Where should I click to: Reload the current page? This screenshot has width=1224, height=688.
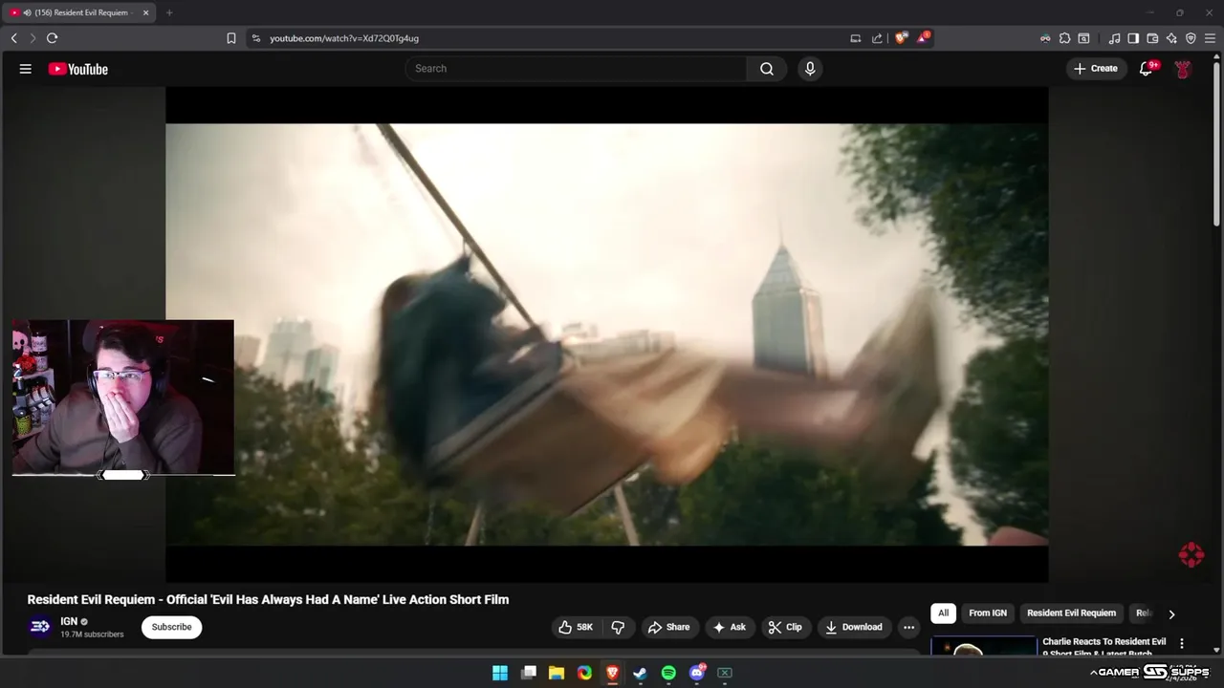point(52,38)
